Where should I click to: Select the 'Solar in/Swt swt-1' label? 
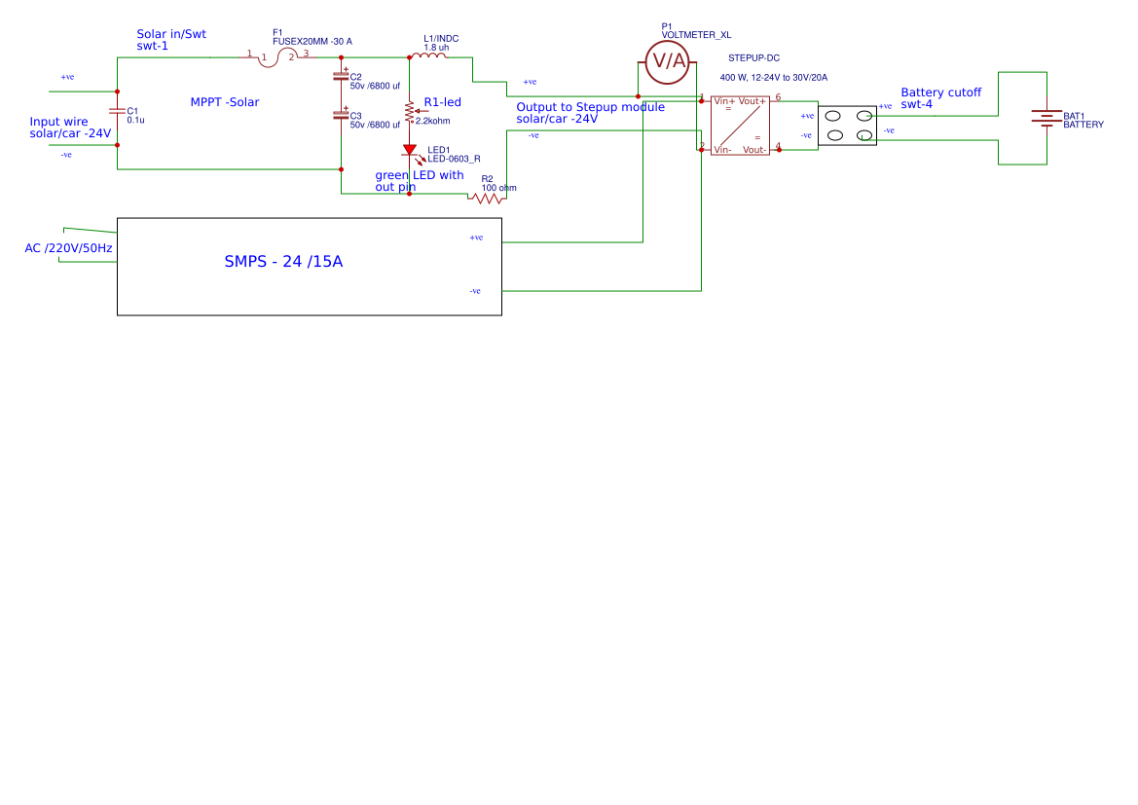(x=171, y=40)
